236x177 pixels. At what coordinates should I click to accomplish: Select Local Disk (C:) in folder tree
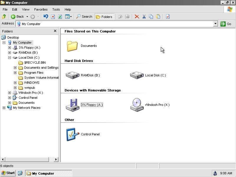(x=29, y=58)
